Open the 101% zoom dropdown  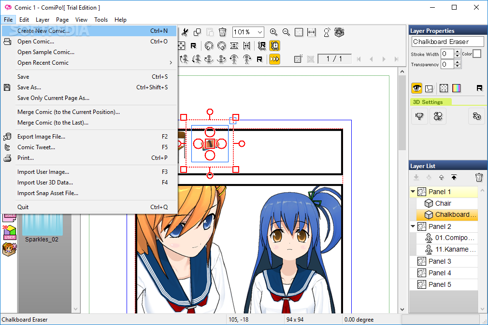click(x=260, y=32)
